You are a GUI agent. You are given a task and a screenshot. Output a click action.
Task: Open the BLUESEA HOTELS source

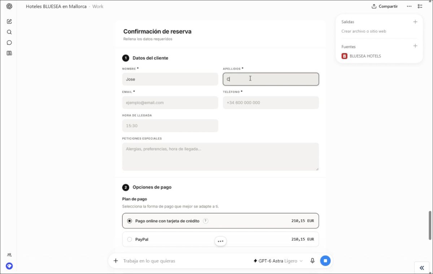pos(361,56)
